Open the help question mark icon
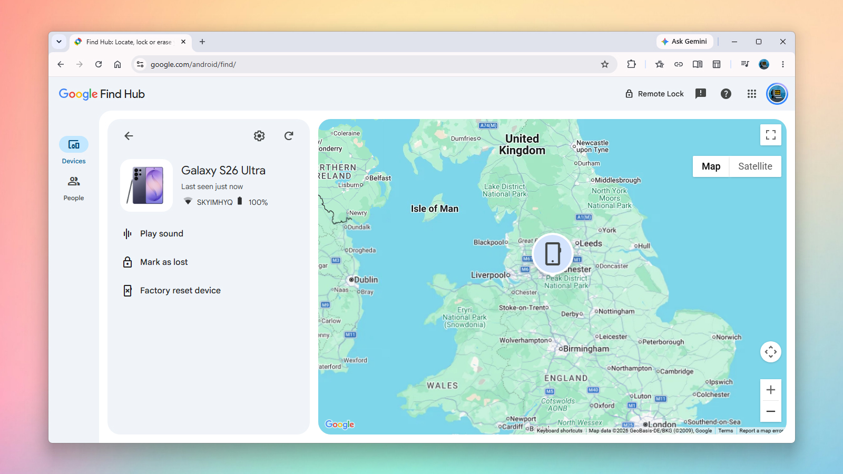The width and height of the screenshot is (843, 474). tap(726, 94)
